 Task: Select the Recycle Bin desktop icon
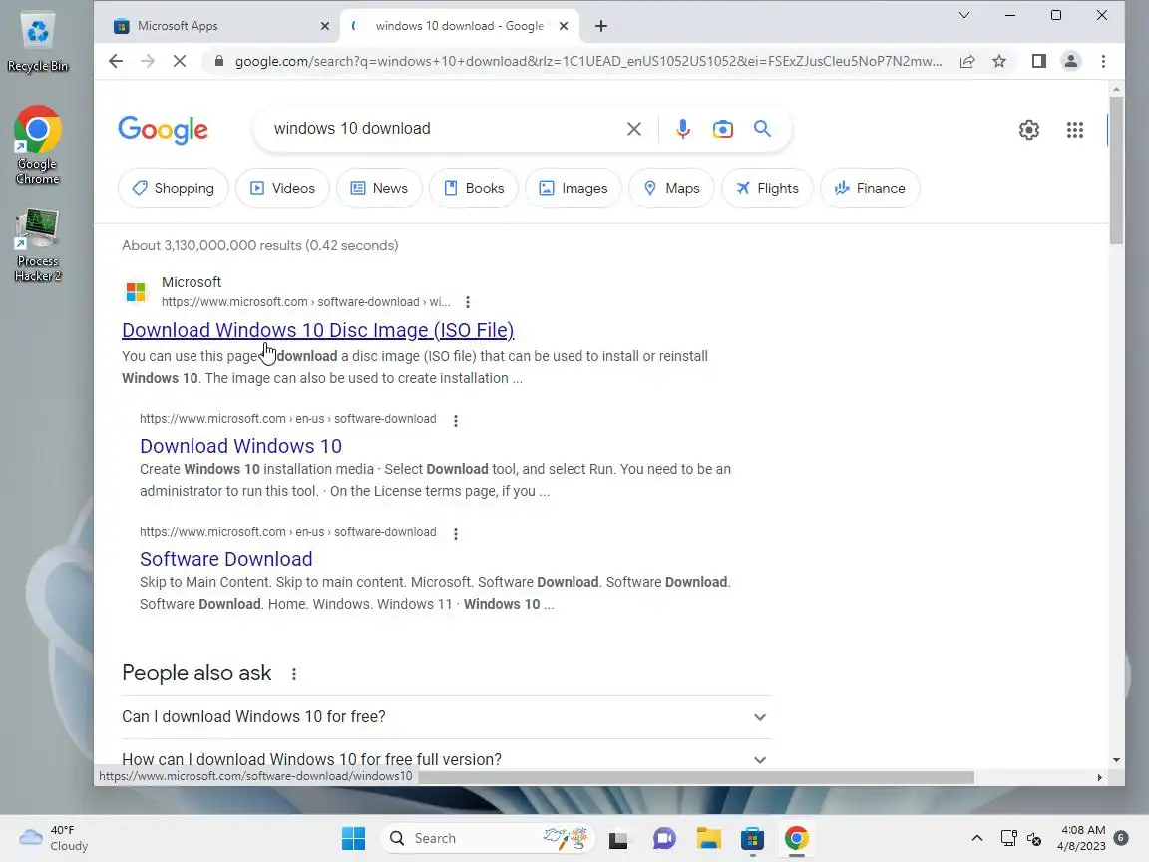(37, 43)
